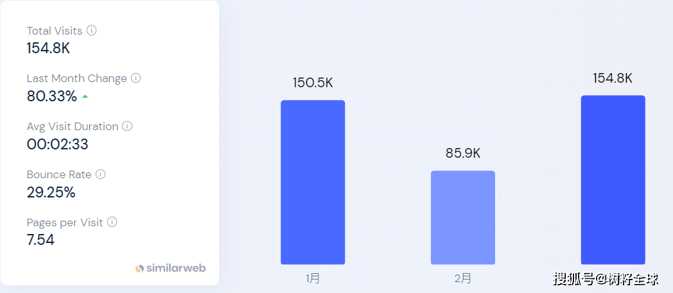Click the info icon beside Pages per Visit

(112, 222)
